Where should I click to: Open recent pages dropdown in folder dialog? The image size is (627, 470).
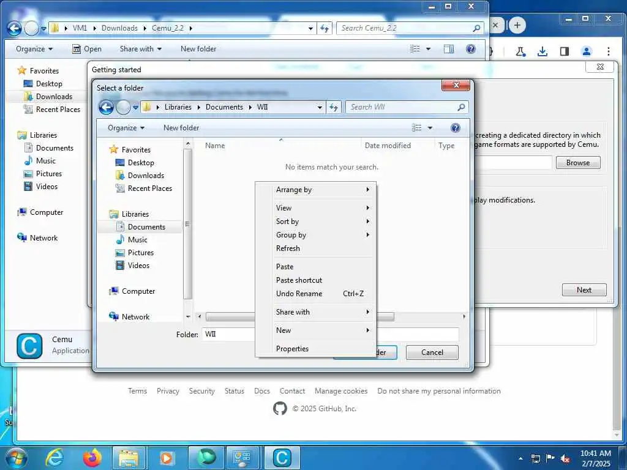(x=135, y=107)
